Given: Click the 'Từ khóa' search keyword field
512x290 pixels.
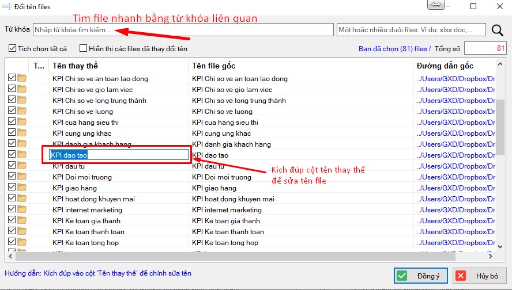Looking at the screenshot, I should tap(183, 29).
